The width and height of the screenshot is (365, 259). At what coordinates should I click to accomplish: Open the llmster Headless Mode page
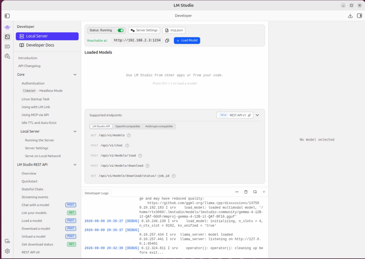pos(42,91)
